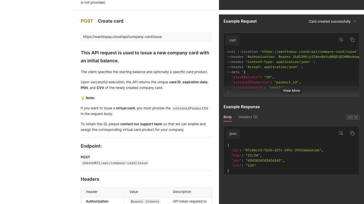Click the "cvv" value 123 in response

(251, 166)
